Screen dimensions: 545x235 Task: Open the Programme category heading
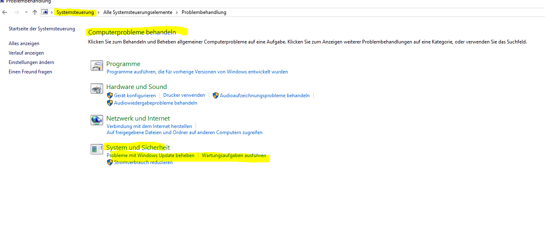tap(123, 64)
